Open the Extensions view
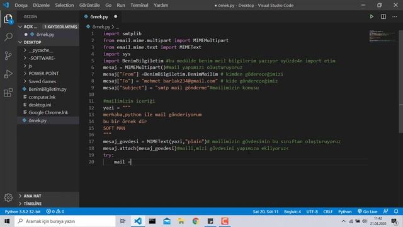Screen dimensions: 403x227 (8, 93)
